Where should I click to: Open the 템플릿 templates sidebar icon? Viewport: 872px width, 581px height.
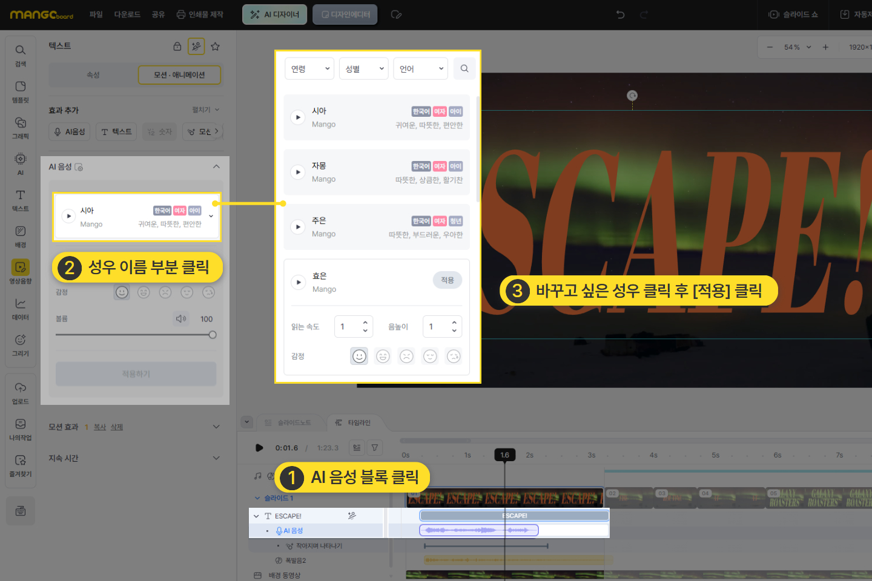(x=20, y=91)
